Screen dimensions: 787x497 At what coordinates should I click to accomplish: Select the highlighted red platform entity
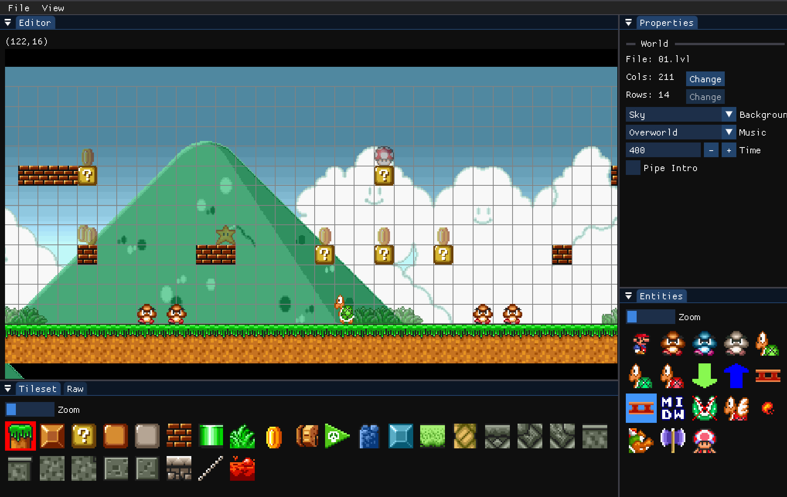click(x=641, y=408)
